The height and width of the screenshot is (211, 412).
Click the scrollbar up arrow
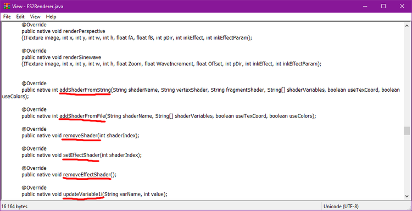tap(407, 26)
